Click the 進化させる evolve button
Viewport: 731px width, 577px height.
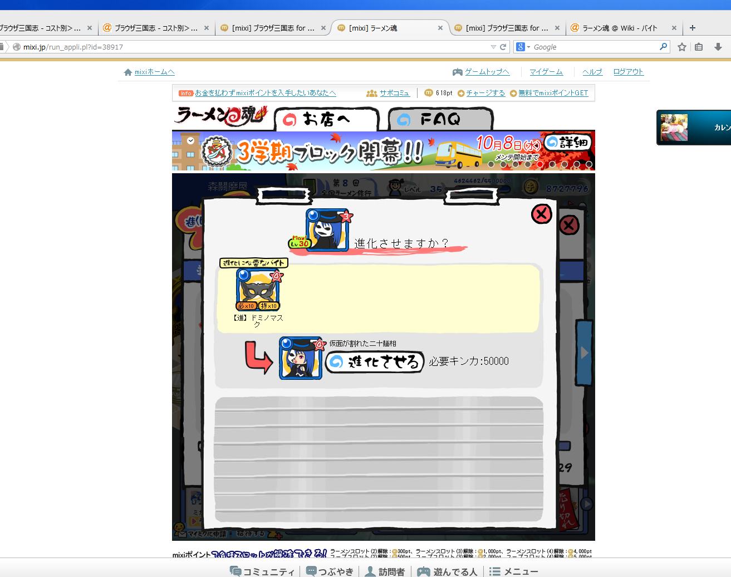click(375, 362)
